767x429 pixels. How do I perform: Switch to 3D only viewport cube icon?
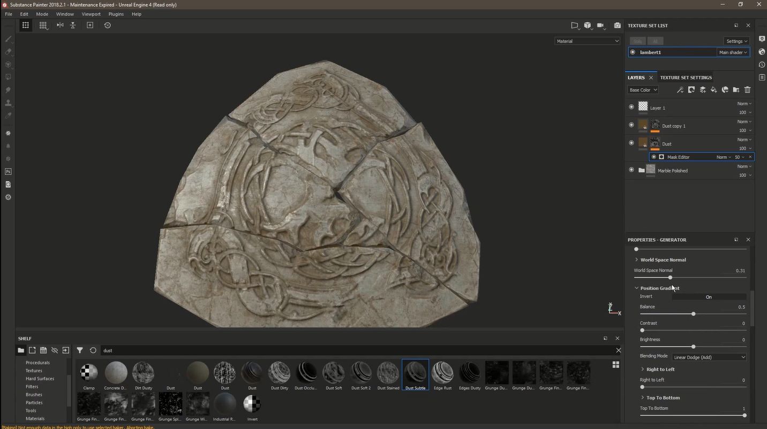click(x=588, y=25)
